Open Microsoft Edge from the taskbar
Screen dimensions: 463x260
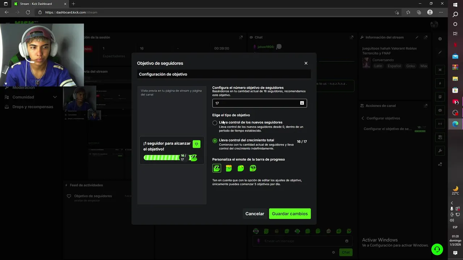pos(455,124)
